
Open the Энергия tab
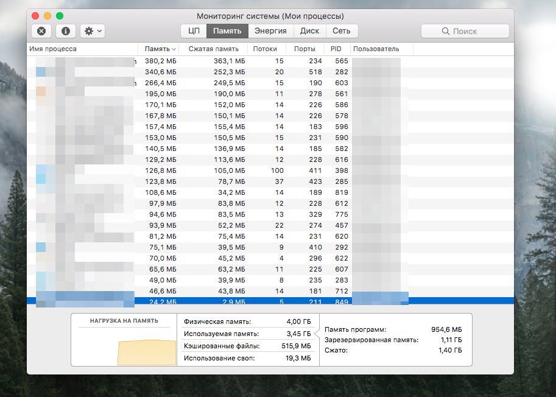[x=270, y=31]
